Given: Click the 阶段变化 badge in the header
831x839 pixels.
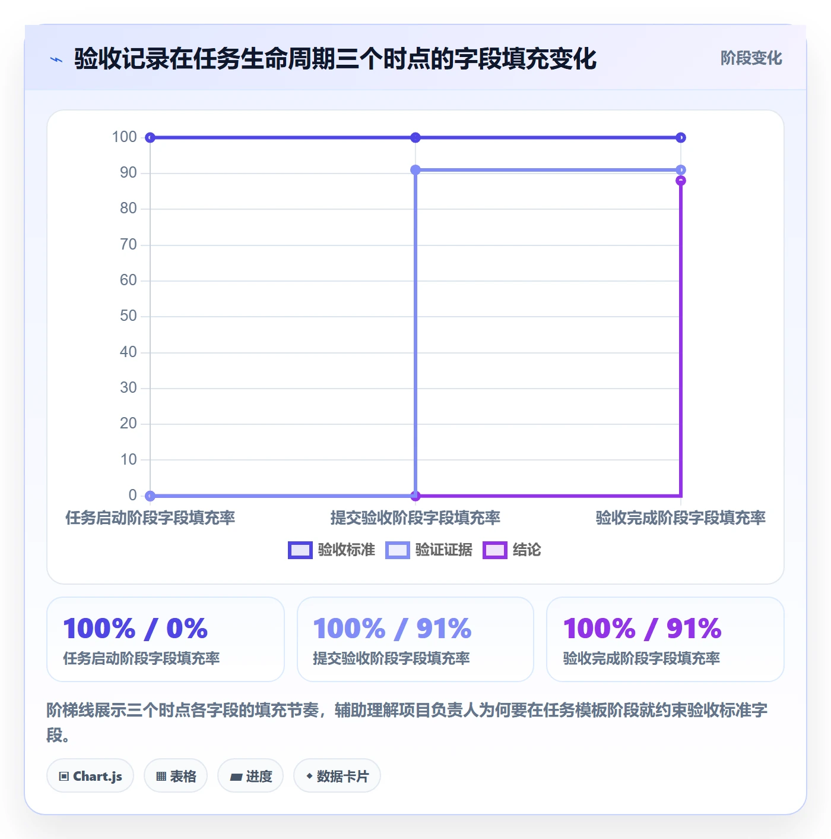Looking at the screenshot, I should (x=751, y=58).
